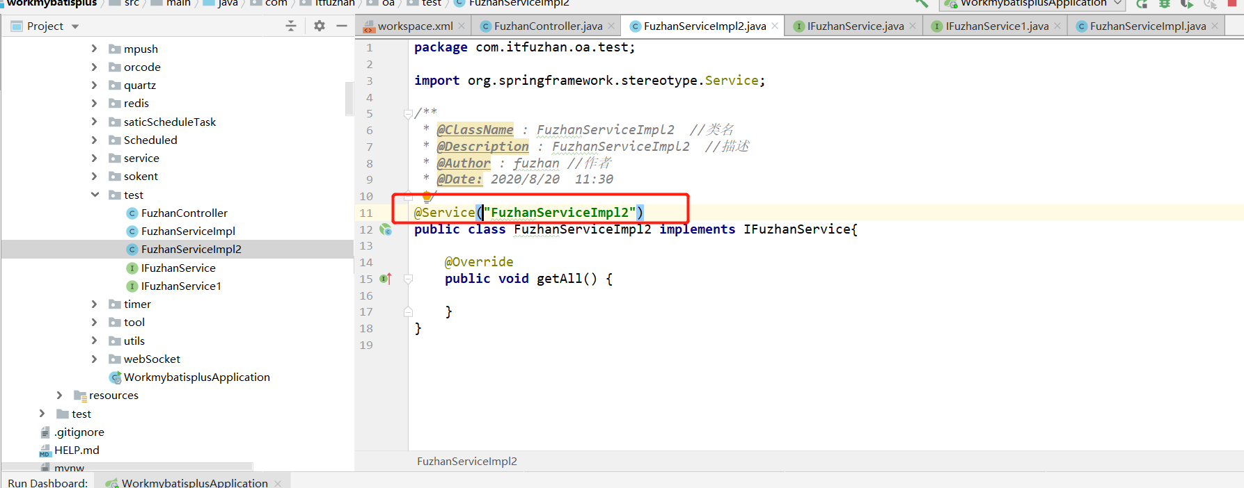Click the Spring bean gutter icon on line 12
The image size is (1244, 488).
point(385,229)
